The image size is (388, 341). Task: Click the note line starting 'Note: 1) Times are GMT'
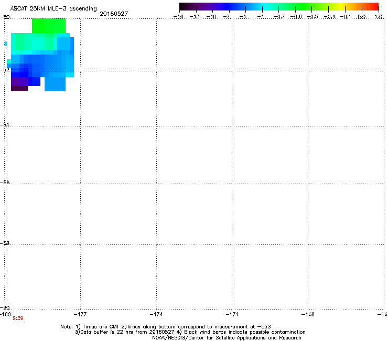pyautogui.click(x=166, y=327)
